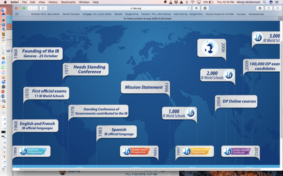This screenshot has height=176, width=283.
Task: Open the View menu
Action: [x=42, y=2]
